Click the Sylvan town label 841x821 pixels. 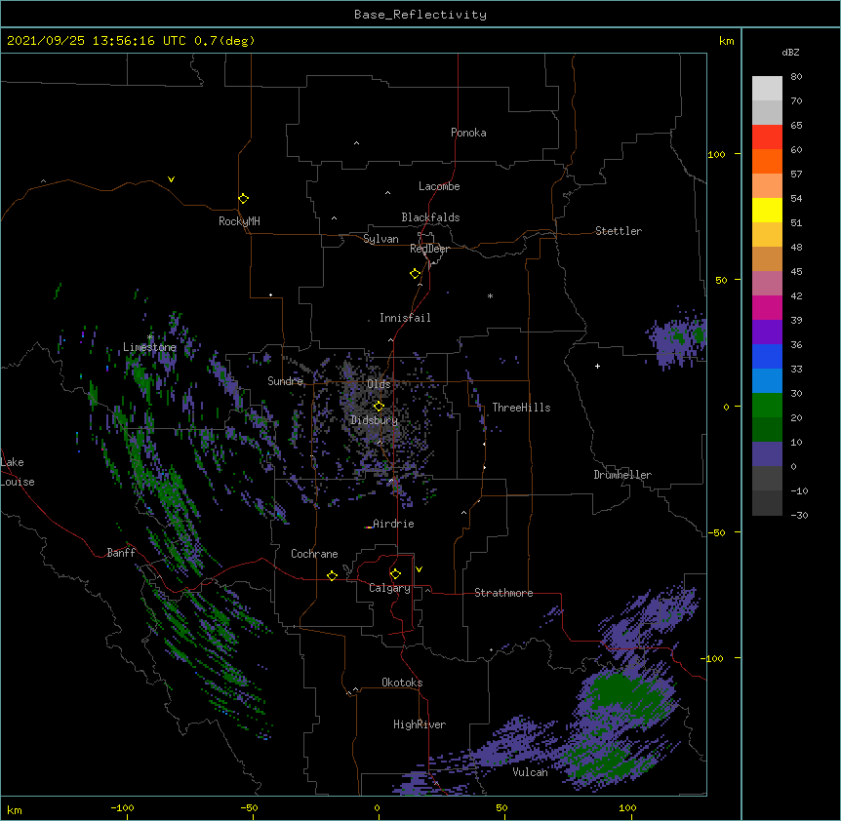pyautogui.click(x=380, y=239)
